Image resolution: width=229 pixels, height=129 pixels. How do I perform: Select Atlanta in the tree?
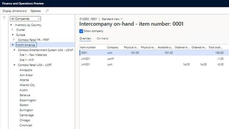coord(24,80)
